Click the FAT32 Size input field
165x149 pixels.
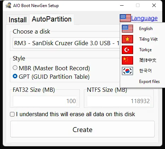point(45,101)
